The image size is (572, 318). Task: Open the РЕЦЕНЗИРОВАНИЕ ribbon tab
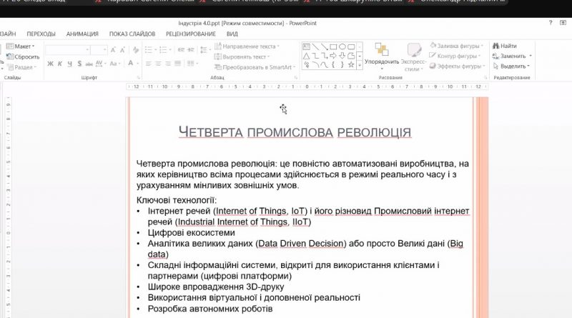tap(191, 34)
